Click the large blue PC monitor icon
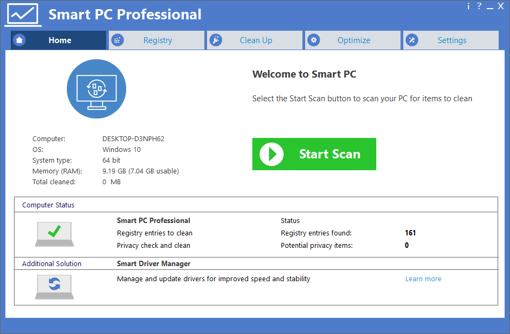 click(97, 89)
